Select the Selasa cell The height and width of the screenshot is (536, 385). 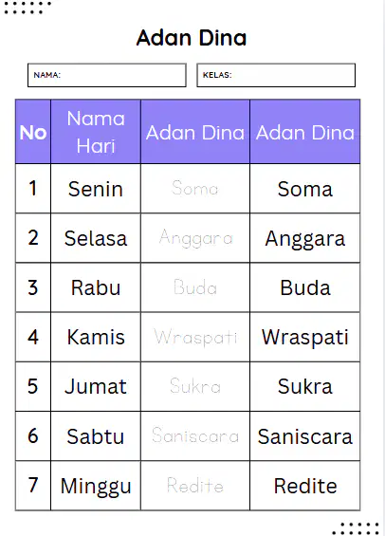(x=96, y=238)
